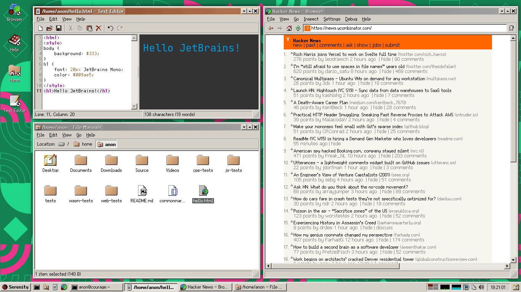Click the '138 characters (19 words)' status text
The height and width of the screenshot is (292, 521).
tap(170, 114)
